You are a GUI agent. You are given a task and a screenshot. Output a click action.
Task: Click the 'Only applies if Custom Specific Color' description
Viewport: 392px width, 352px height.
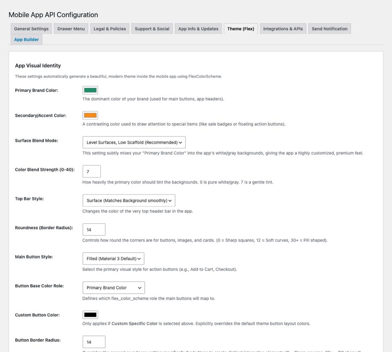pyautogui.click(x=196, y=323)
